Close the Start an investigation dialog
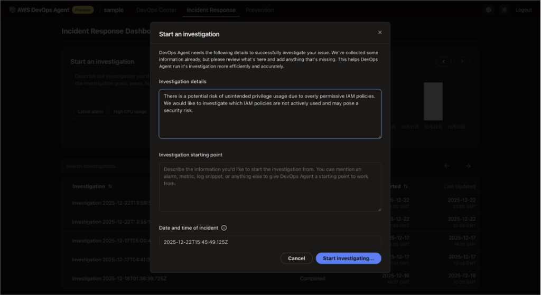Screen dimensions: 541x295 coord(379,33)
